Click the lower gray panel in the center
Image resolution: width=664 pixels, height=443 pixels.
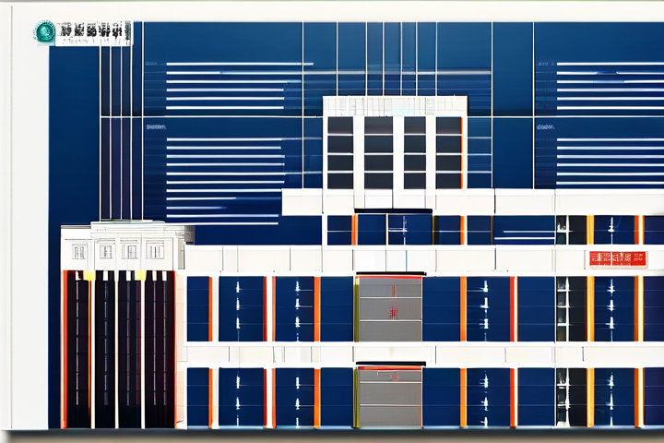point(389,397)
